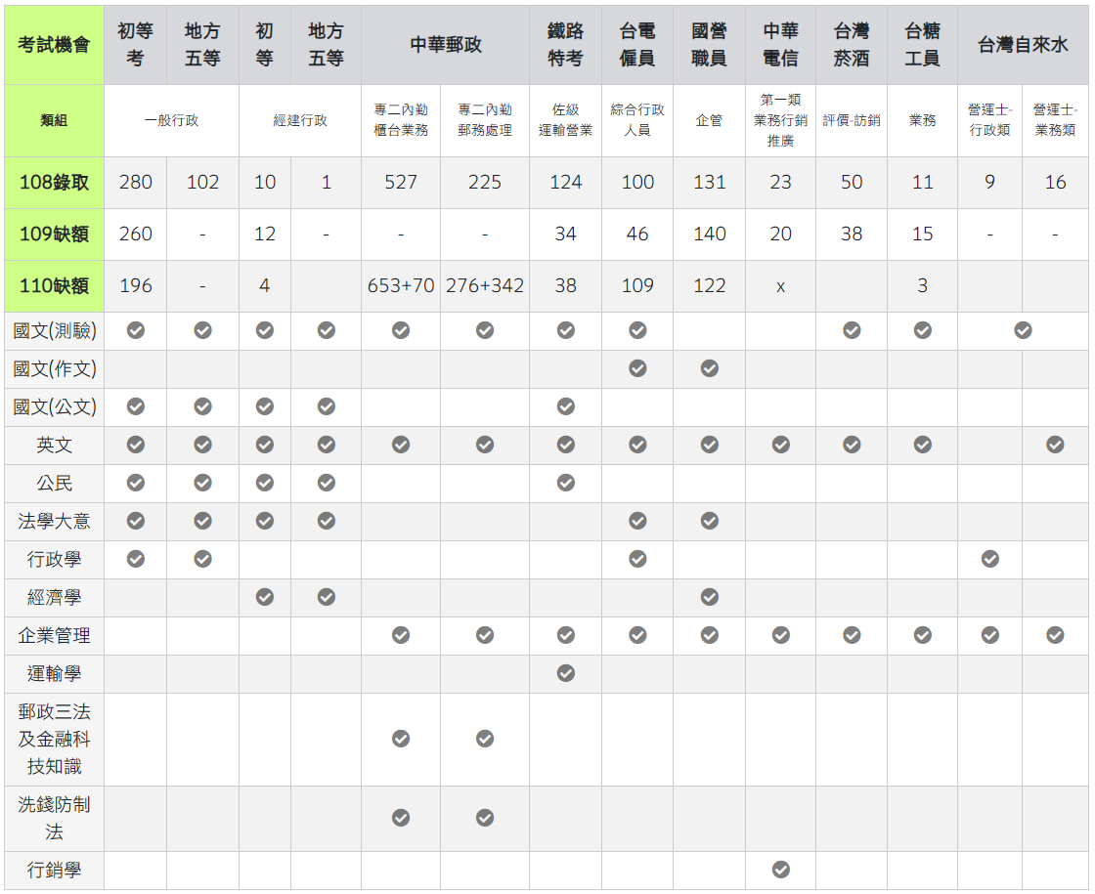The width and height of the screenshot is (1095, 894).
Task: Select 洗錢防制法 checkmark under 櫃台業務
Action: (401, 818)
